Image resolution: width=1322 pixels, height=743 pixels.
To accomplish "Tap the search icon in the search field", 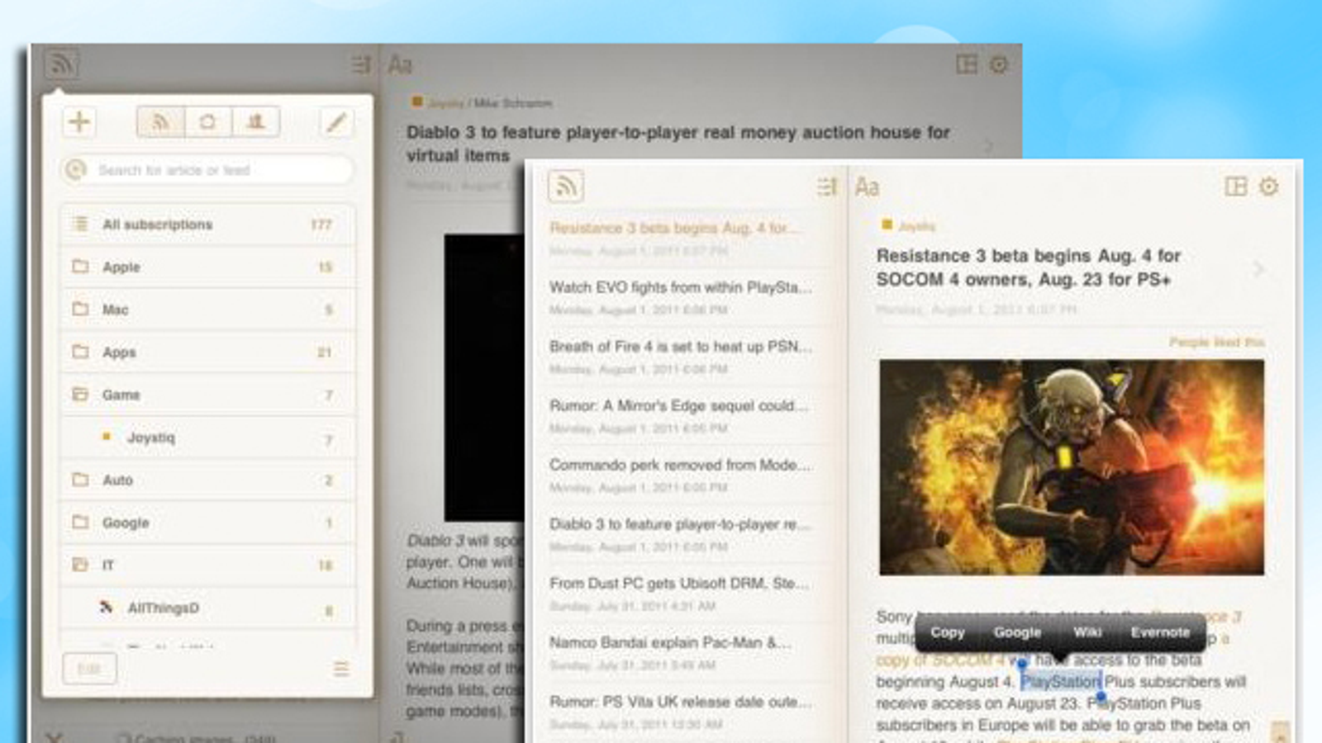I will 76,170.
